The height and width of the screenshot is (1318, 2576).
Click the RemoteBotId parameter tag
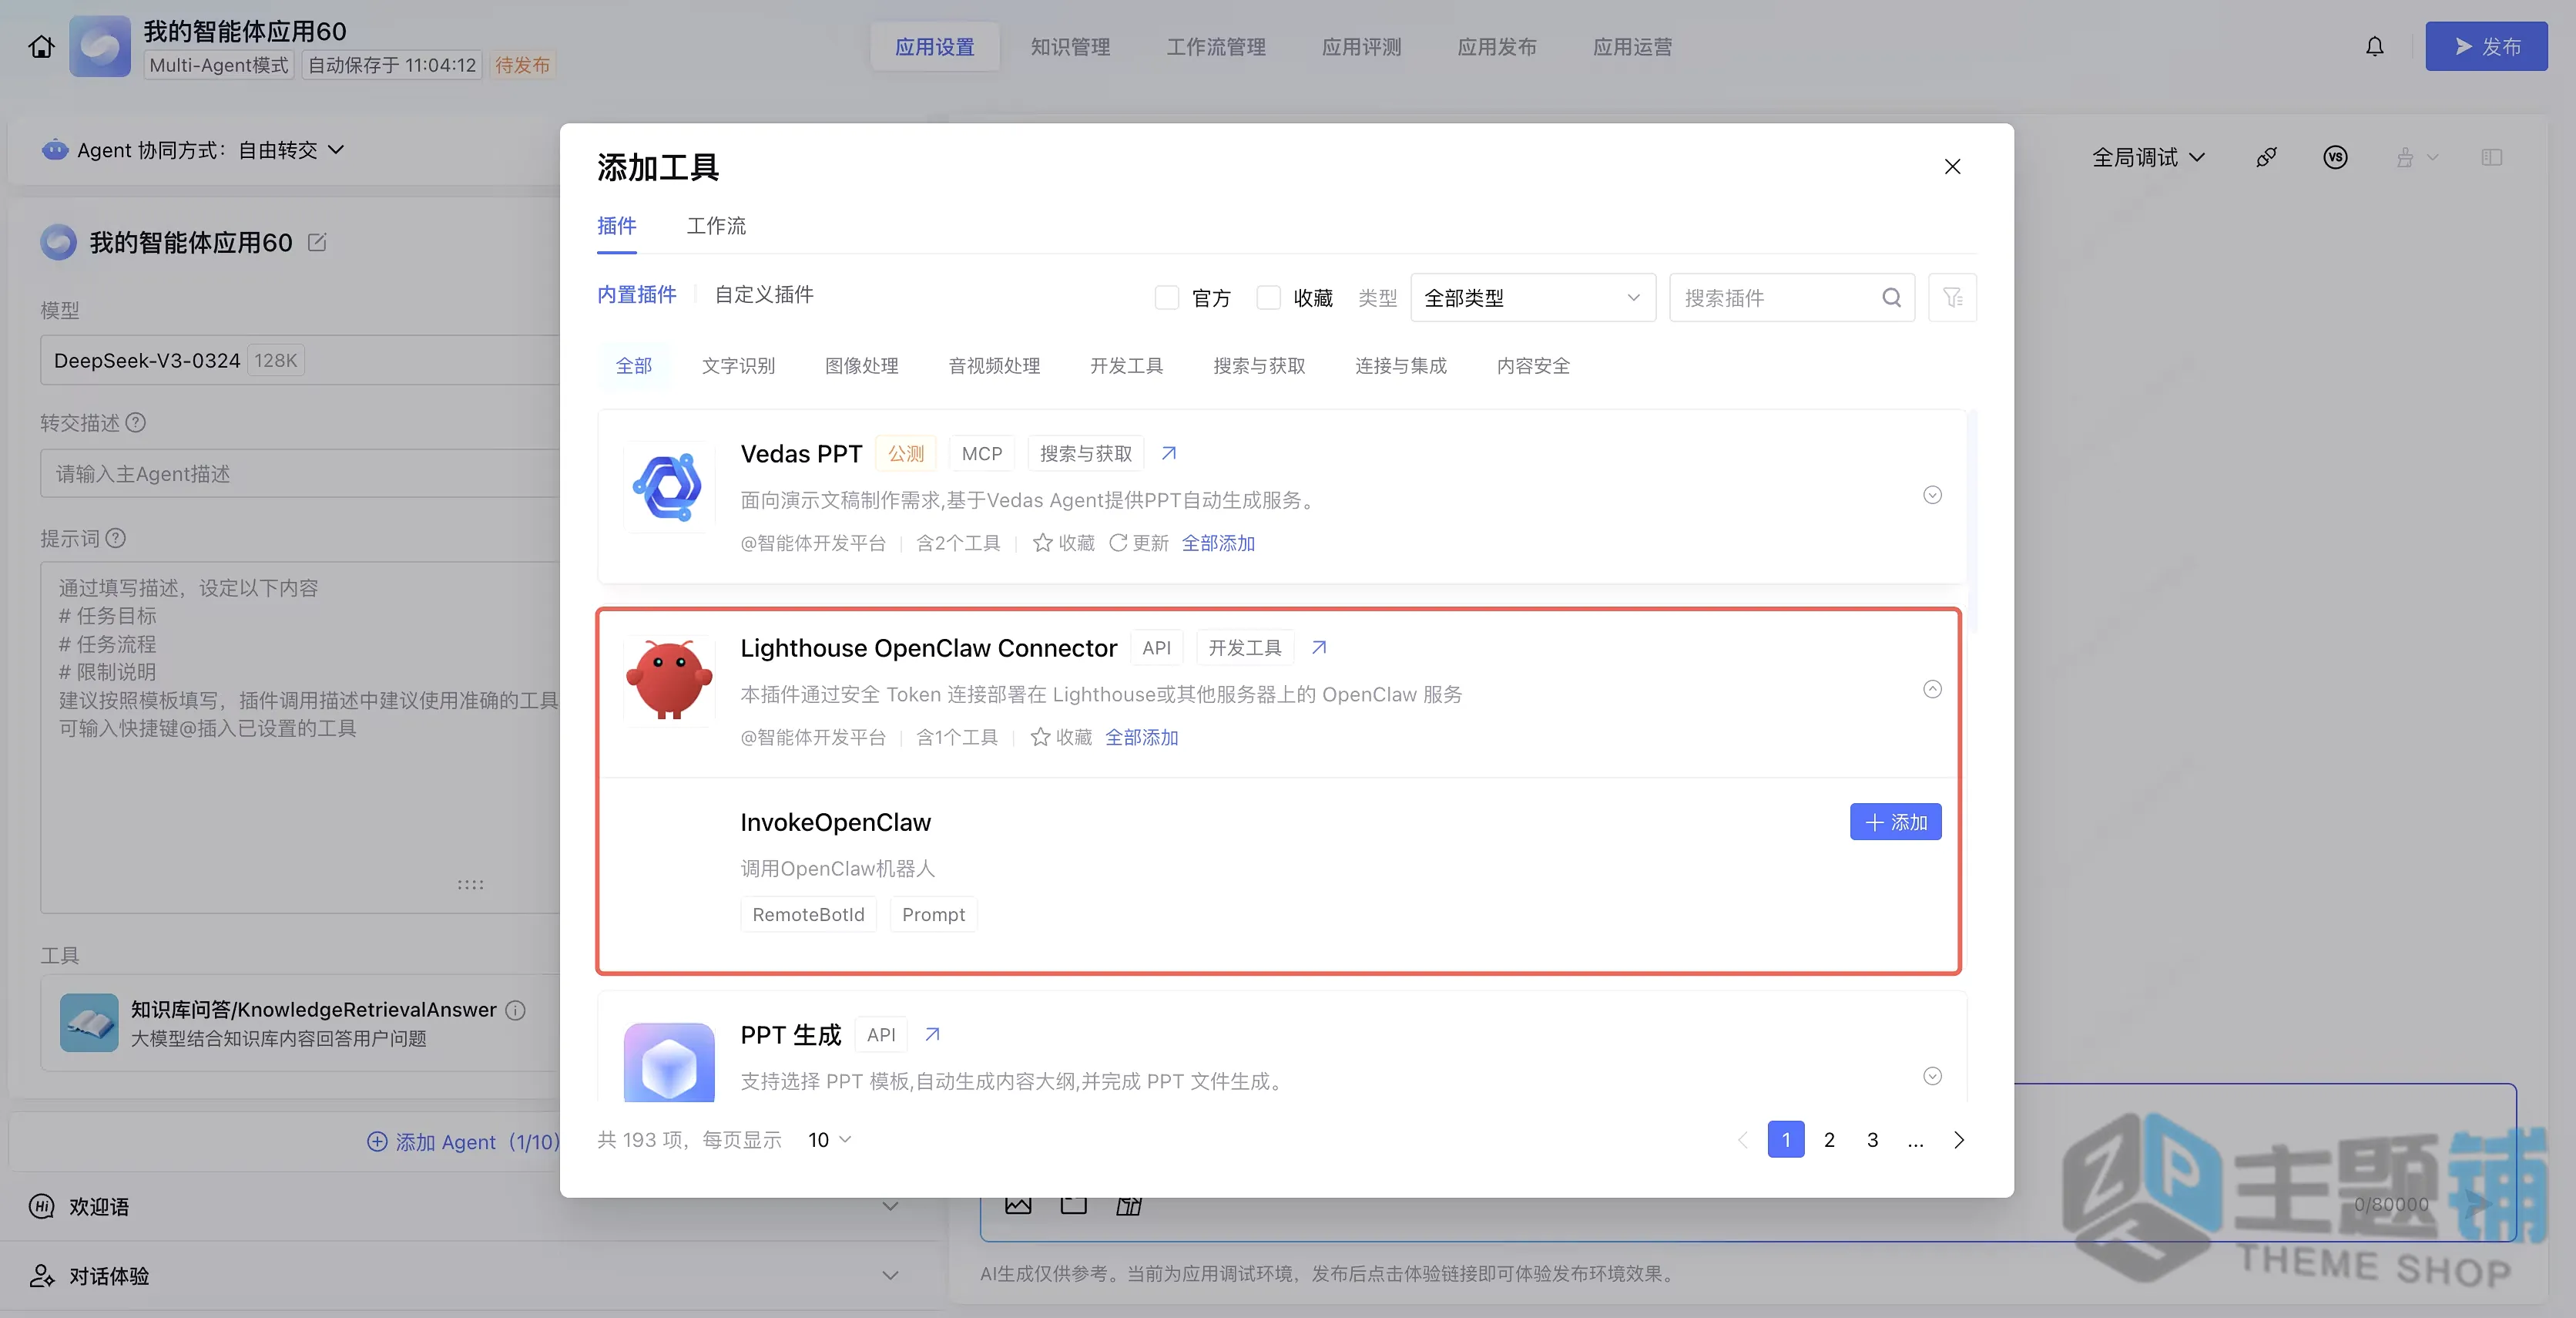pos(808,913)
